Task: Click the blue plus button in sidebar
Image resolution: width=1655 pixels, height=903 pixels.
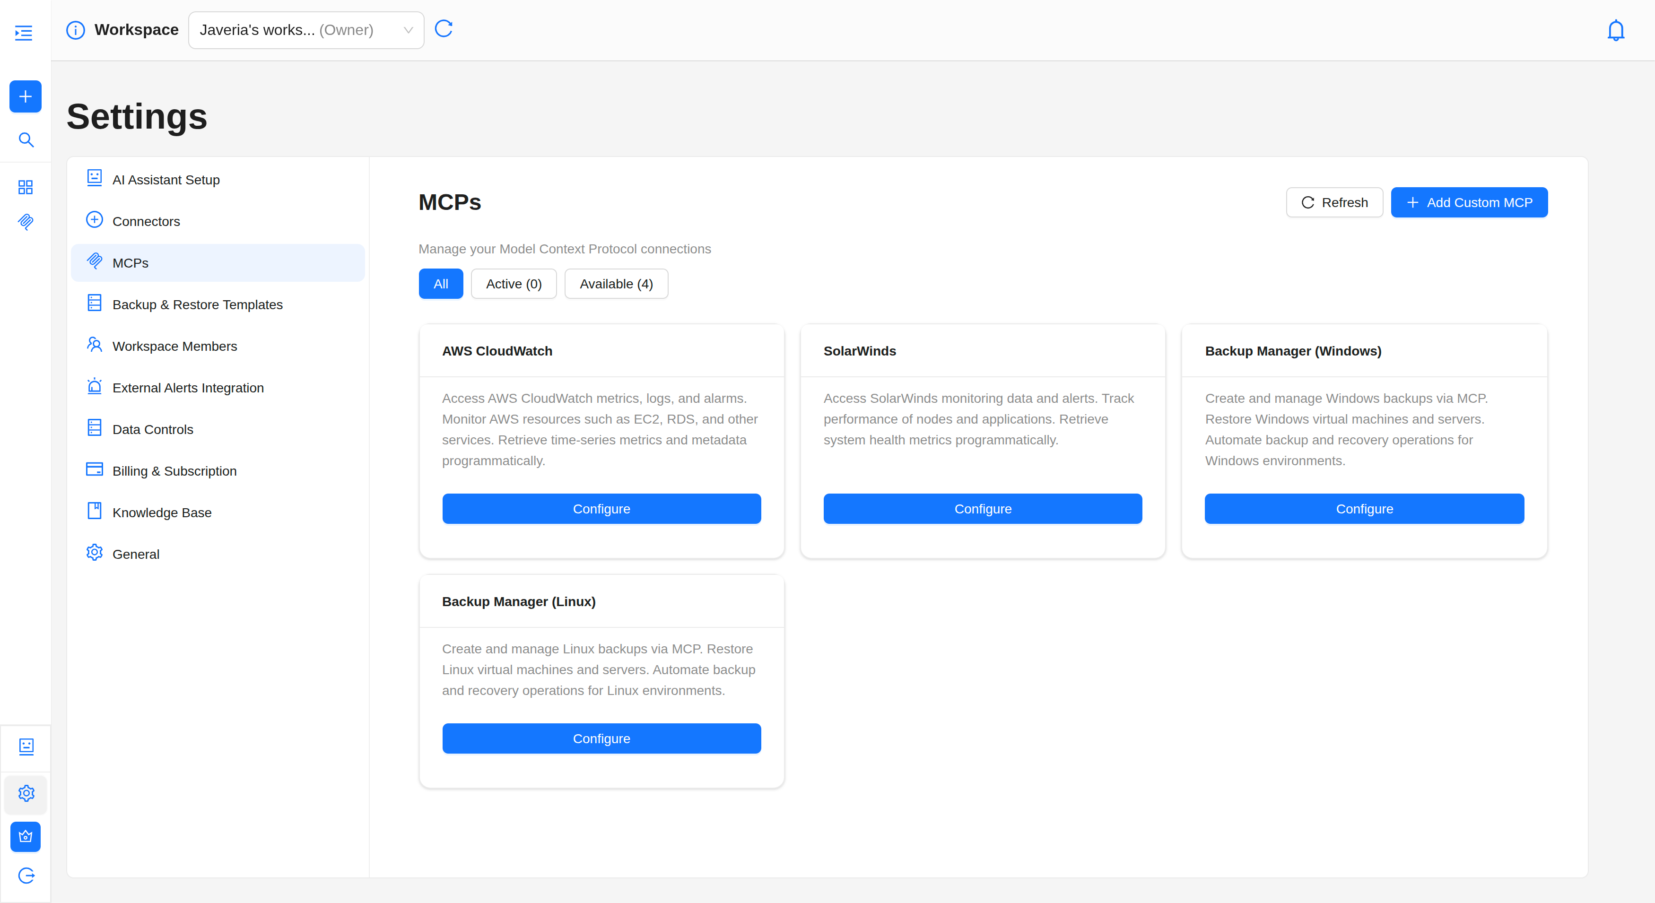Action: click(26, 96)
